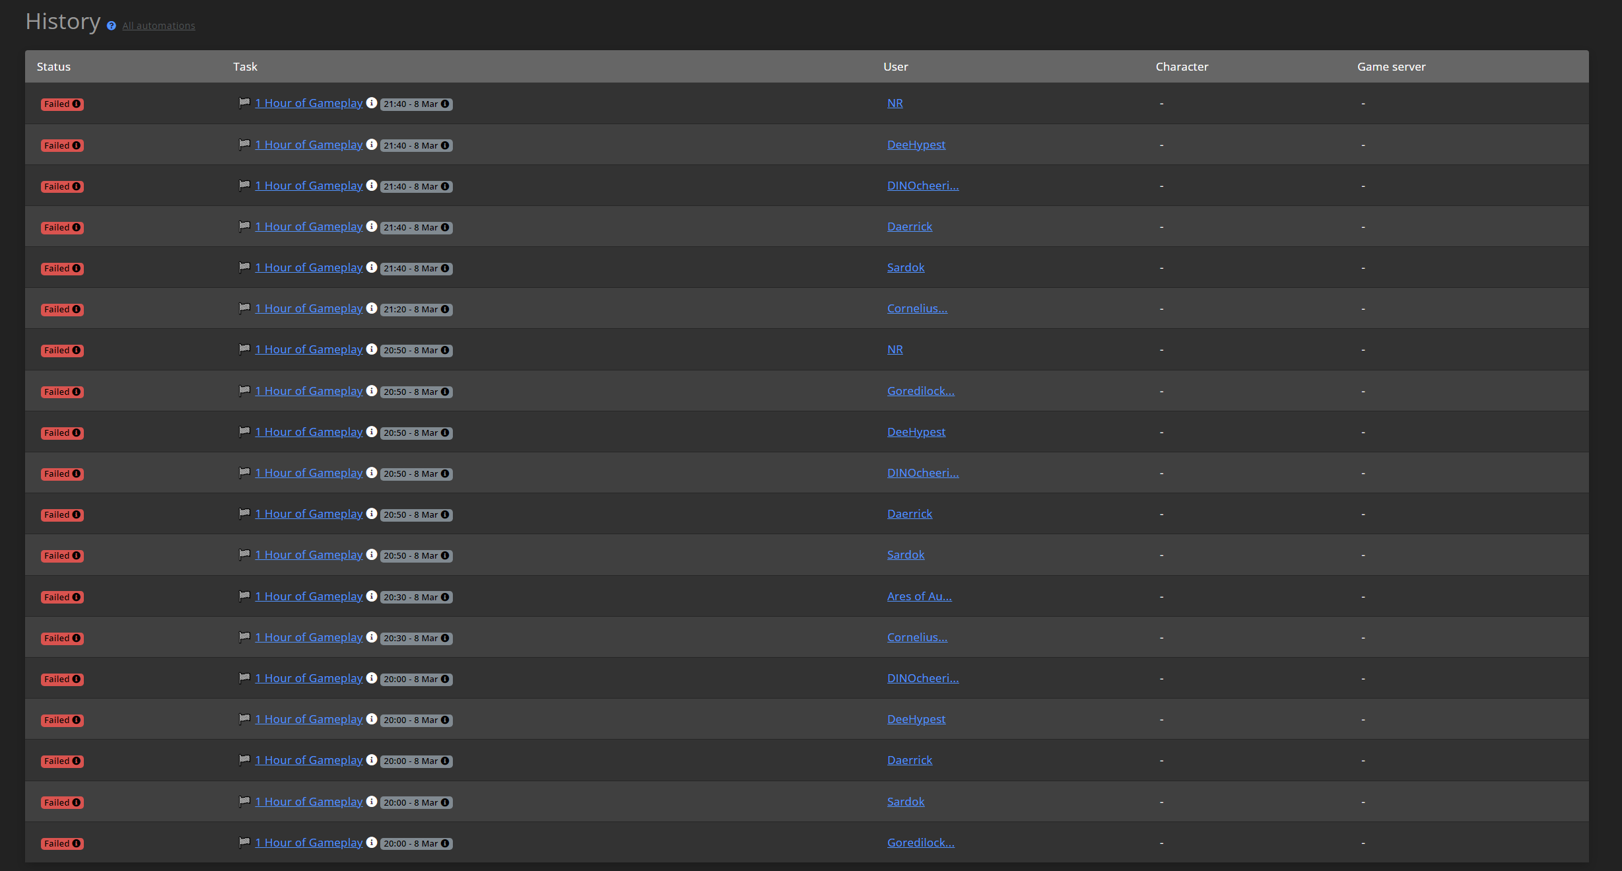Click the flag icon on Daerrick's 21:40 row
Screen dimensions: 1622x871
tap(244, 226)
